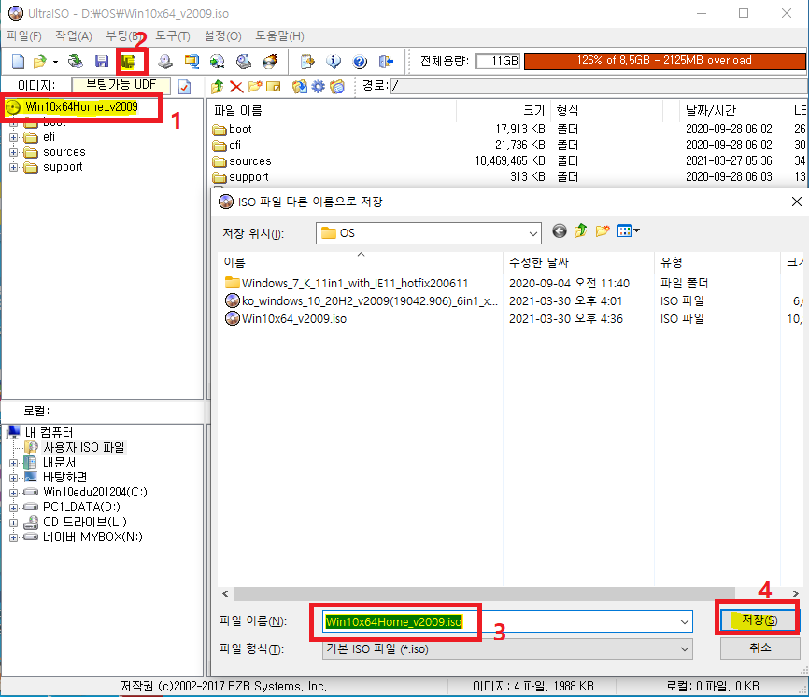Click the Open file toolbar icon
Screen dimensions: 809x697
click(x=39, y=62)
